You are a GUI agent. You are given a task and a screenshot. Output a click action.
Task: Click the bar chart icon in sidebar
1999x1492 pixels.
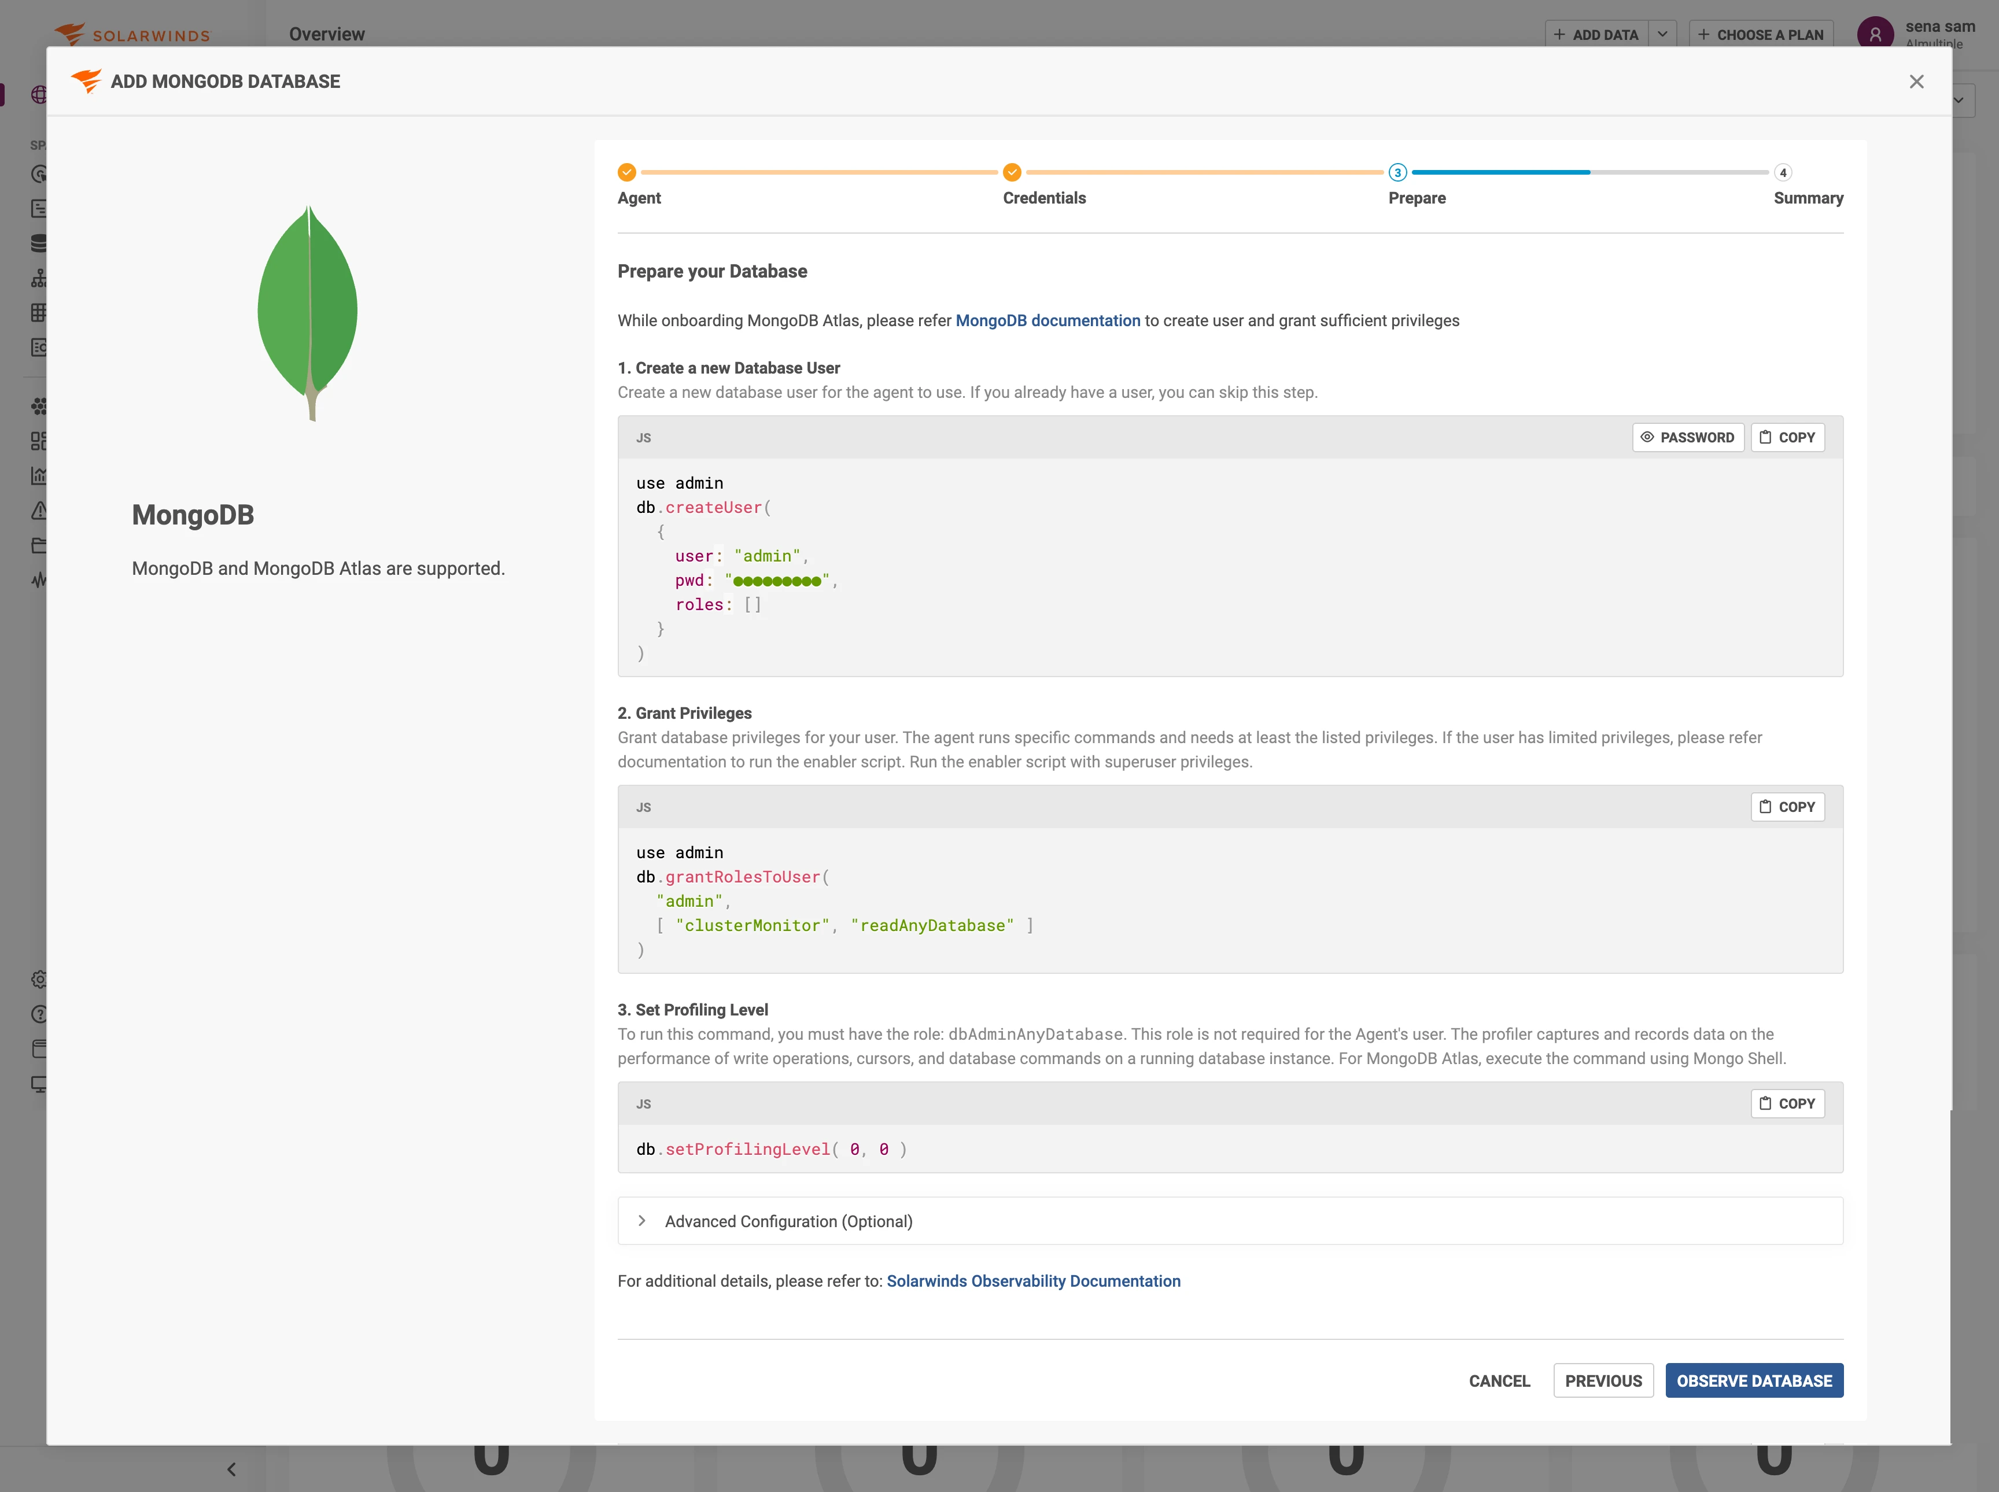pyautogui.click(x=38, y=475)
